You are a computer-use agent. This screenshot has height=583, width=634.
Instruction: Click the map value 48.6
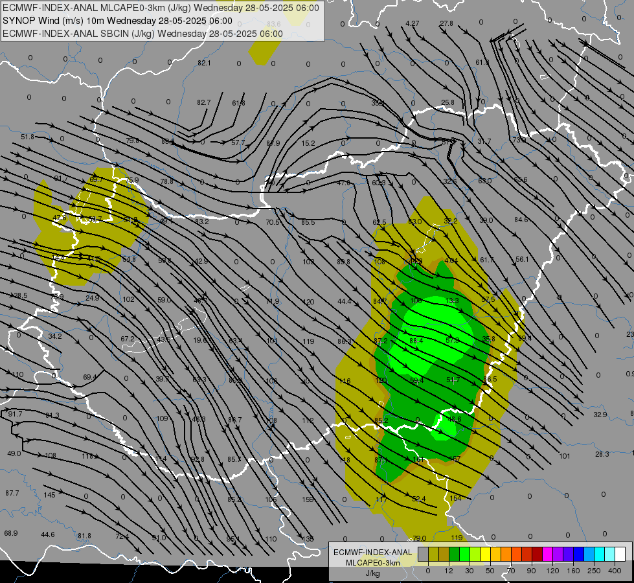pyautogui.click(x=455, y=419)
